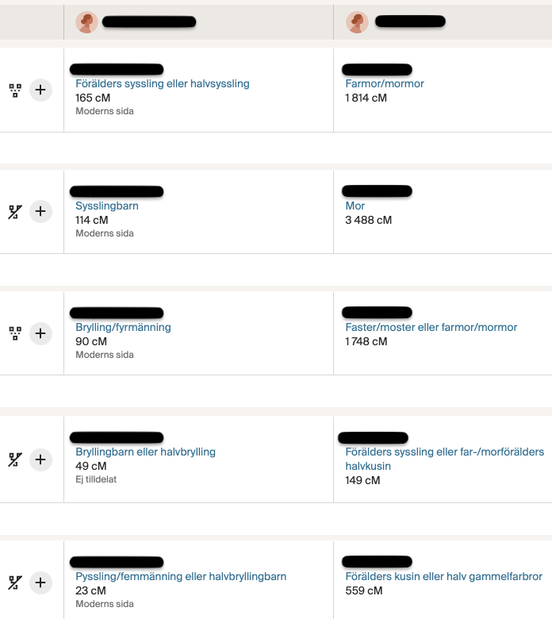Click the plus button on the 165 cM row
Viewport: 552px width, 619px height.
[x=40, y=90]
